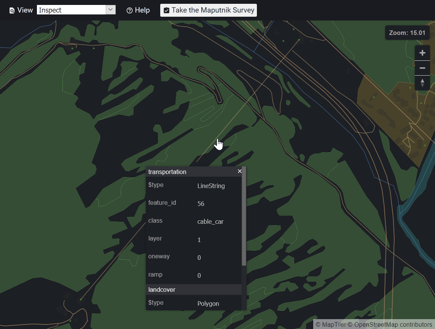Click the Help question-mark icon

[x=130, y=10]
